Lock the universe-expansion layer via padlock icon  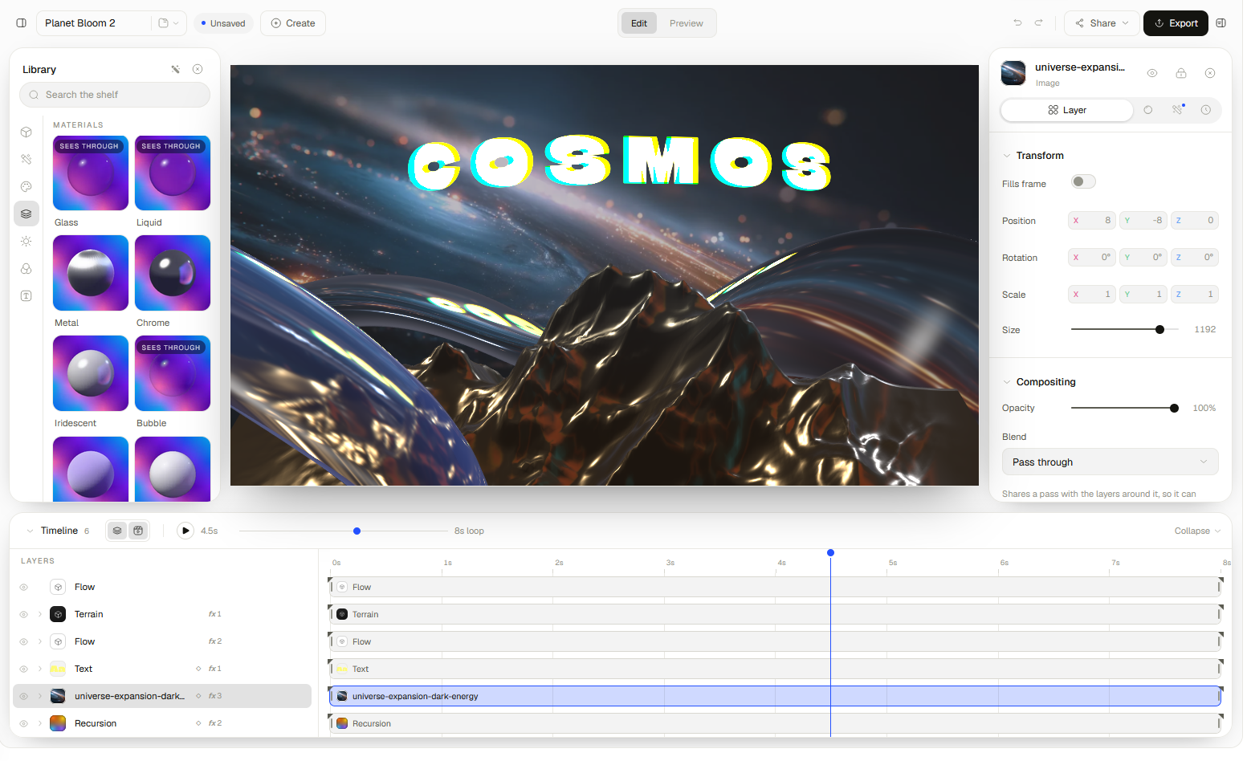[1180, 73]
